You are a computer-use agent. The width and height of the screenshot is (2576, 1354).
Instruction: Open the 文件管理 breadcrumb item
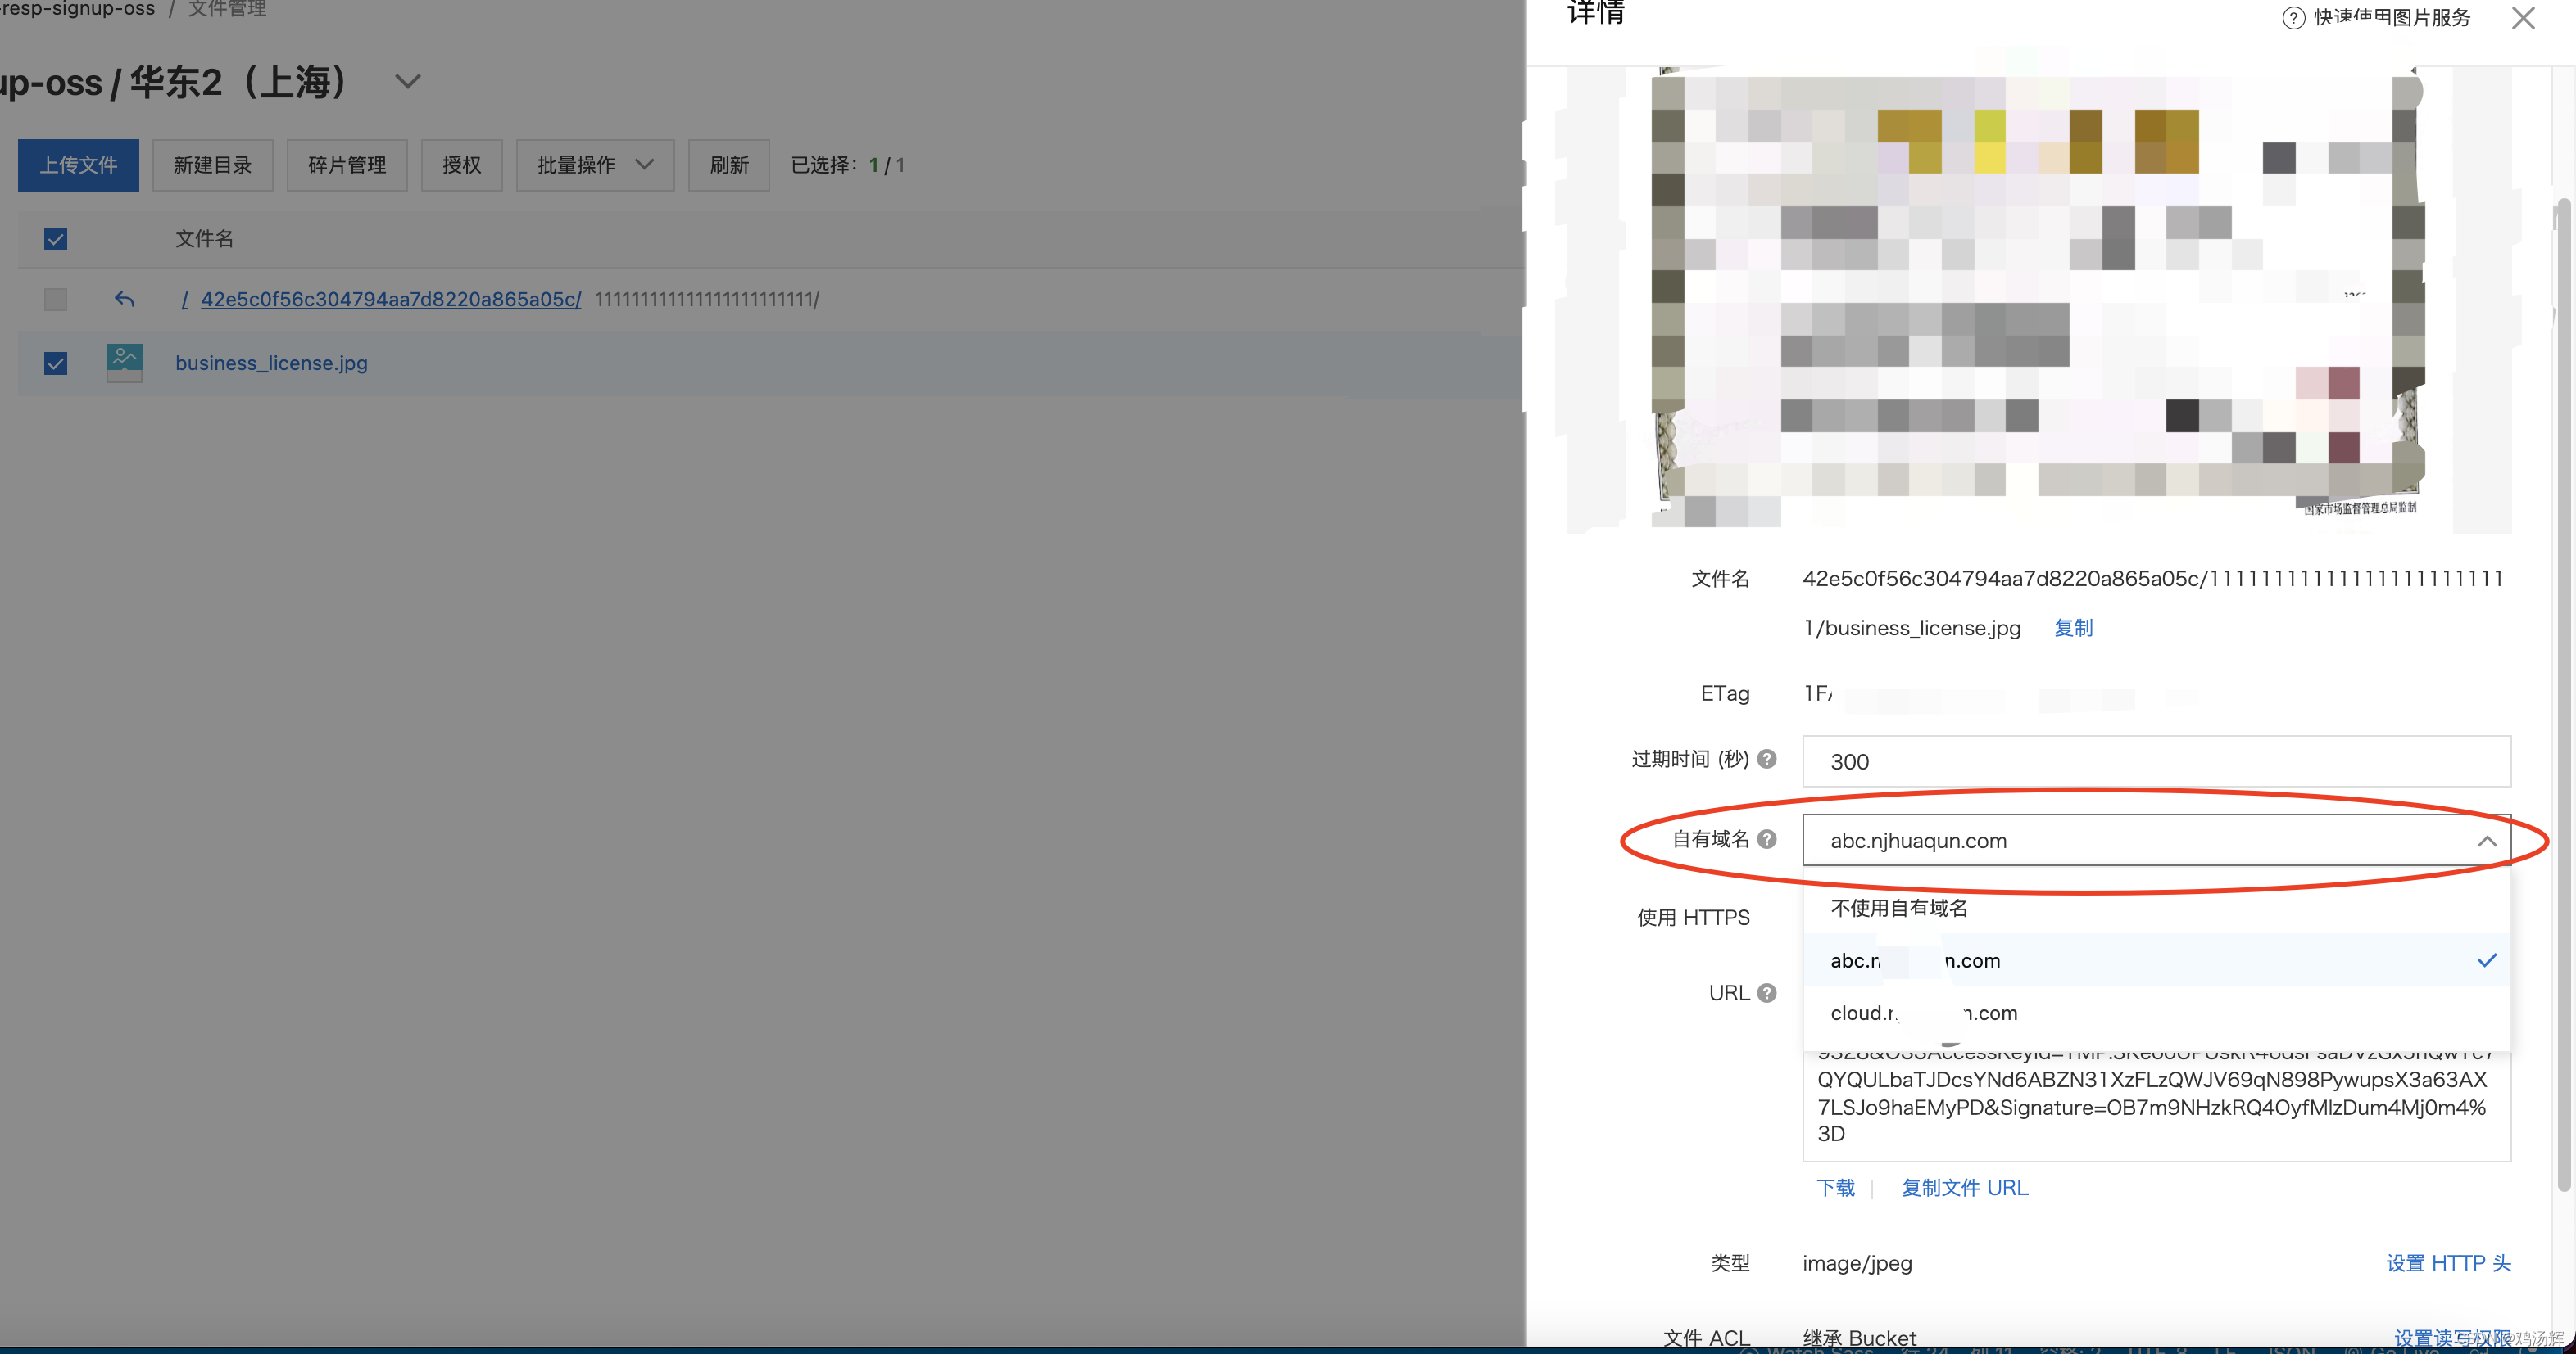[227, 9]
